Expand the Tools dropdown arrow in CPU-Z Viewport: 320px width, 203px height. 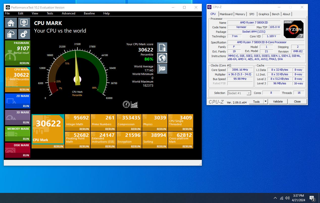pyautogui.click(x=265, y=101)
